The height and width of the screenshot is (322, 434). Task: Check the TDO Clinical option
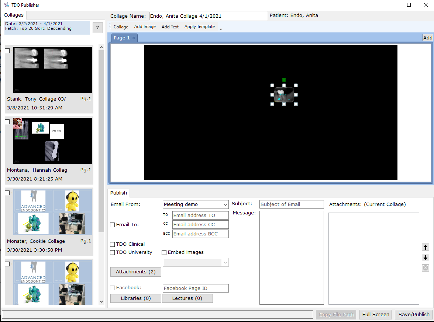coord(113,244)
